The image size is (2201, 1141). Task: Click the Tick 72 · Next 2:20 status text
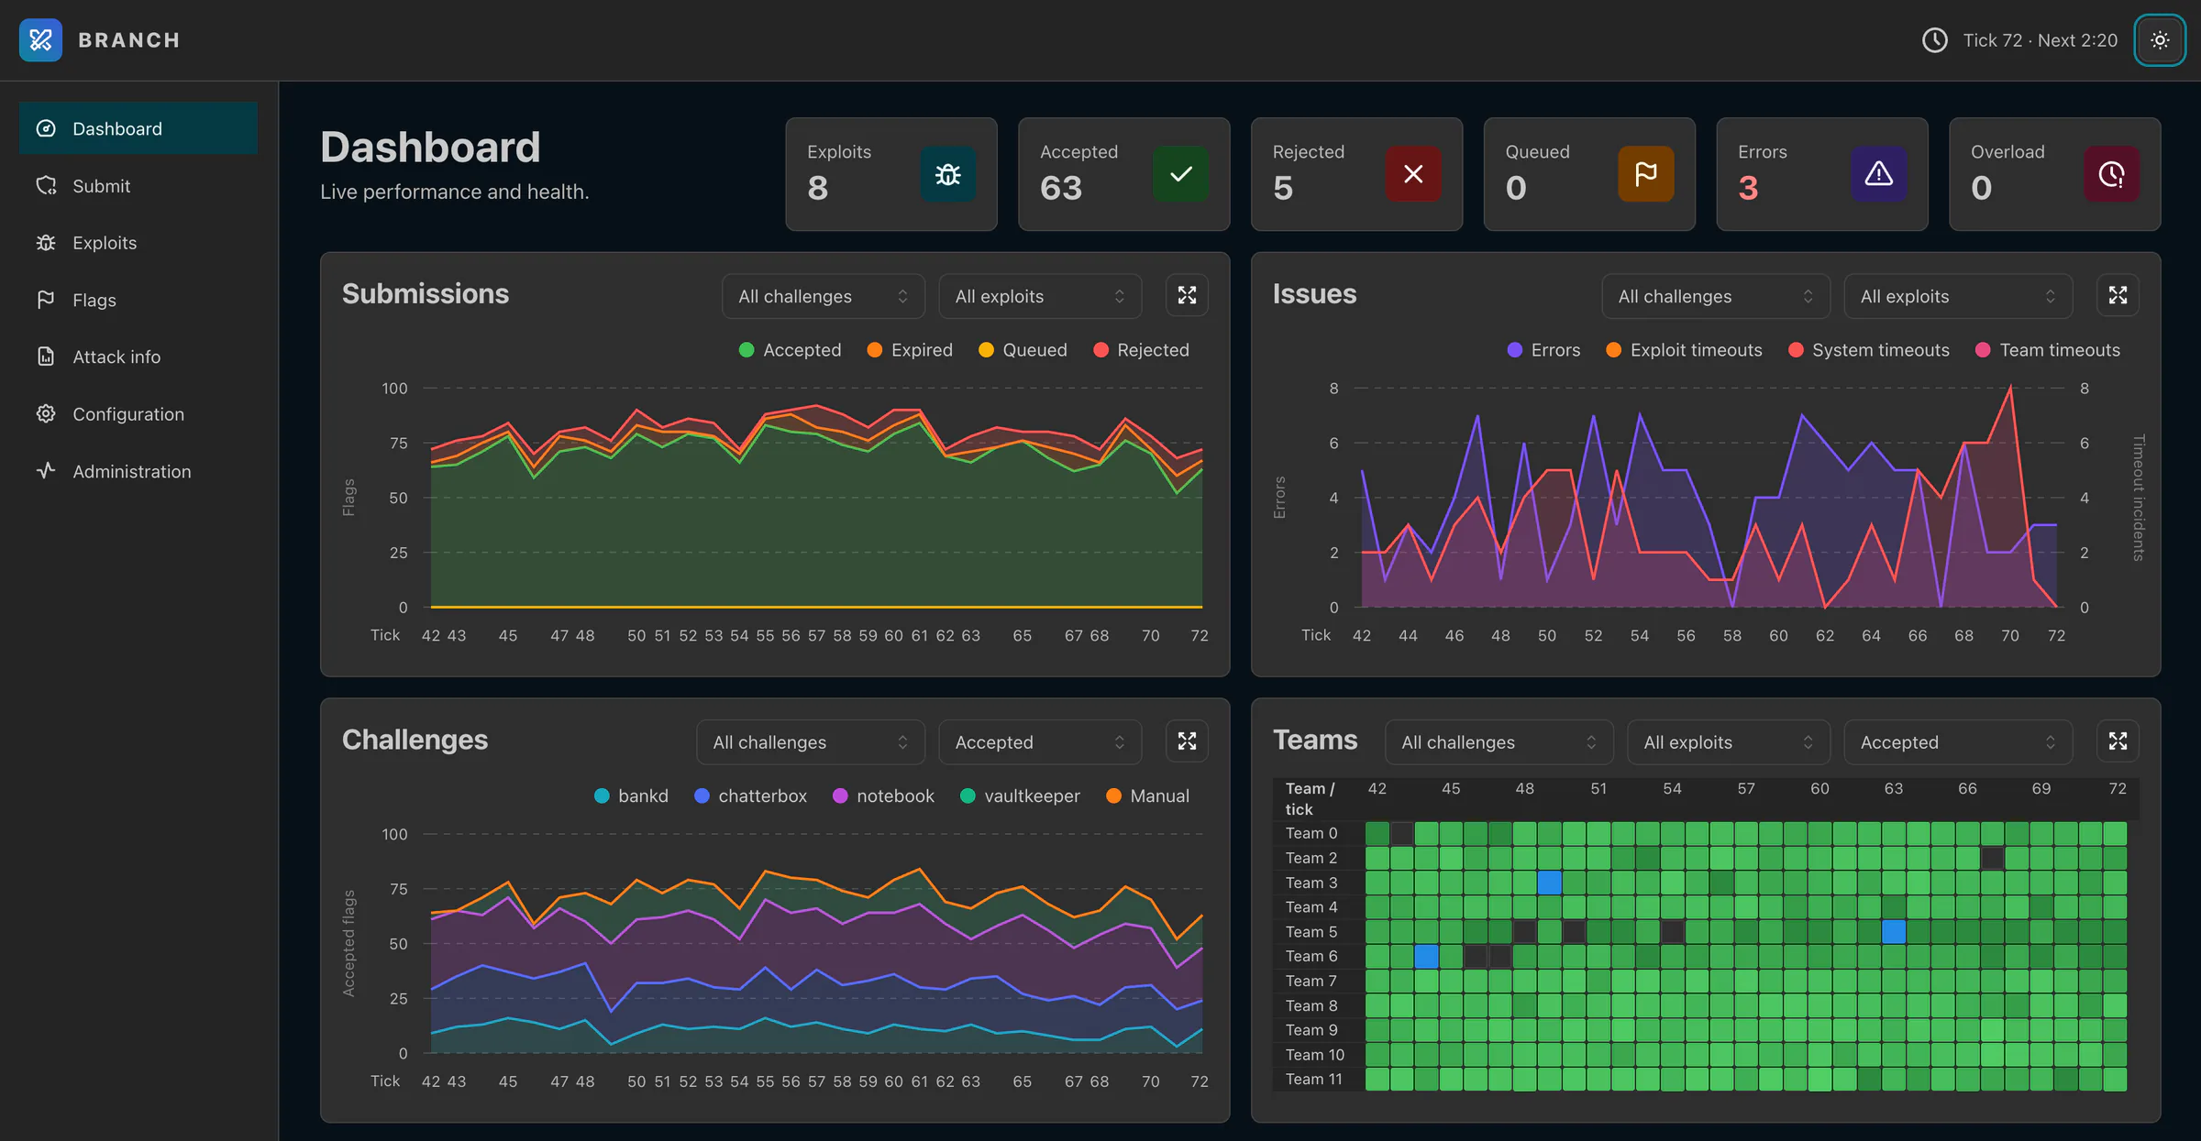point(2040,40)
